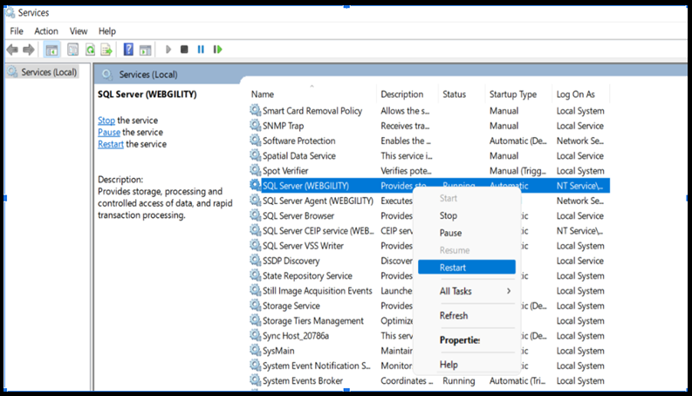Select the SQL Server Browser service row
Screen dimensions: 692x396
[298, 216]
